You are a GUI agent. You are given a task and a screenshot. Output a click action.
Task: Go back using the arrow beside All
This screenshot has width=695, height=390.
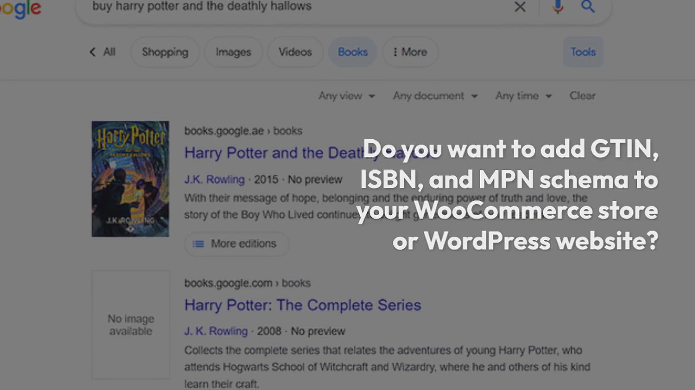pyautogui.click(x=93, y=52)
